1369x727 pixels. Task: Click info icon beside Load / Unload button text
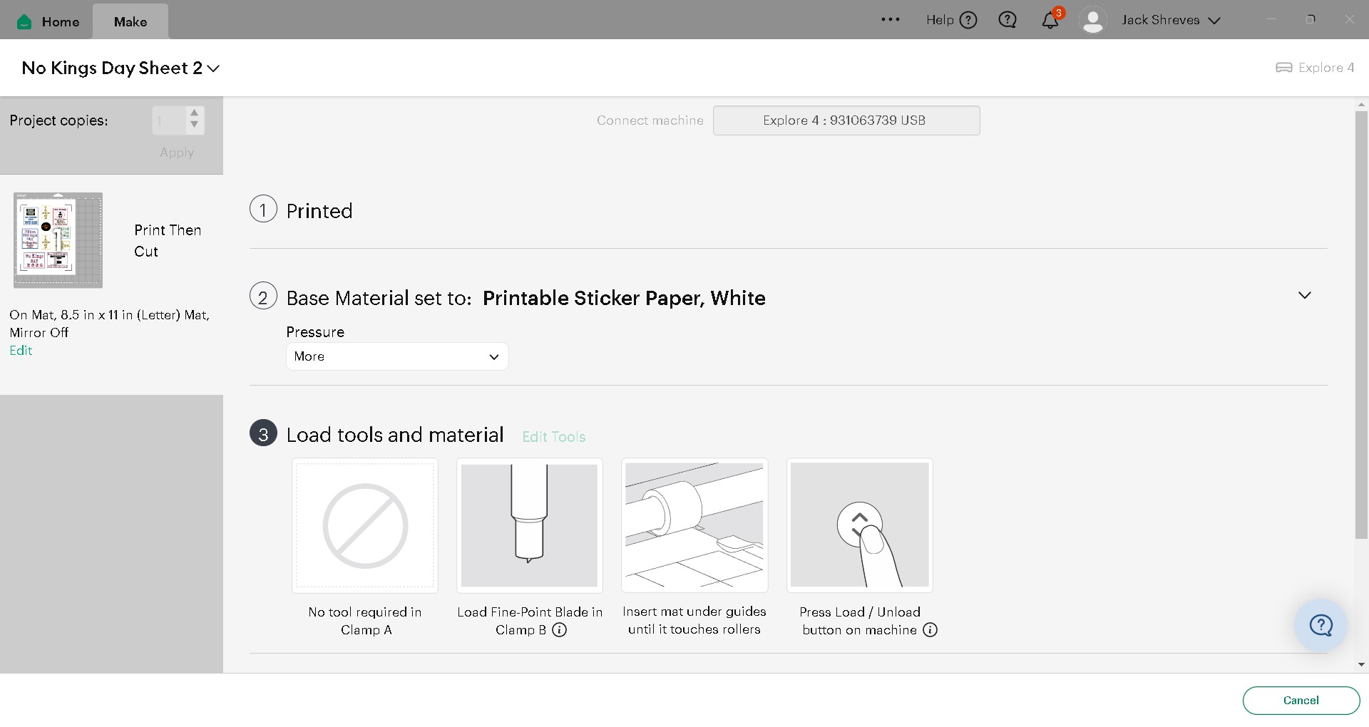coord(930,630)
